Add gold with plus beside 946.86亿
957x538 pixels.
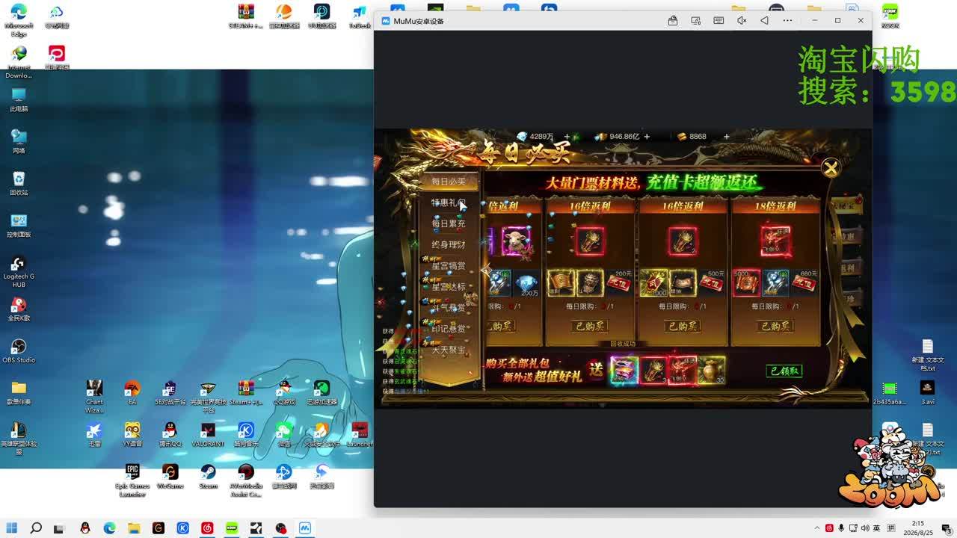647,137
